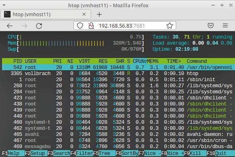Focus the address bar showing 192.168.56.83:7681

[125, 26]
